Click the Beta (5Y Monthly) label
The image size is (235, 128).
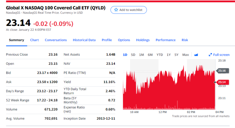point(71,100)
